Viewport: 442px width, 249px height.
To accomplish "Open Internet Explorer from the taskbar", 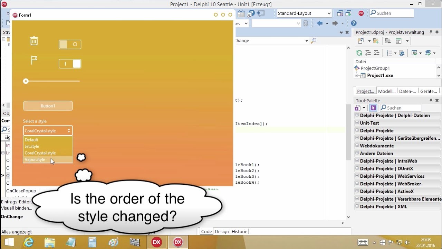I will 29,242.
